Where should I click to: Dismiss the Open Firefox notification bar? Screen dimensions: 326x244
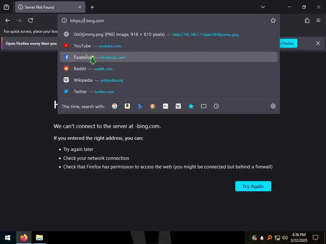[x=318, y=43]
